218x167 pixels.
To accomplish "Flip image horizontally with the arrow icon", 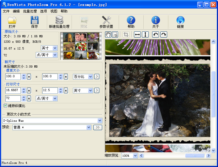I will [137, 35].
